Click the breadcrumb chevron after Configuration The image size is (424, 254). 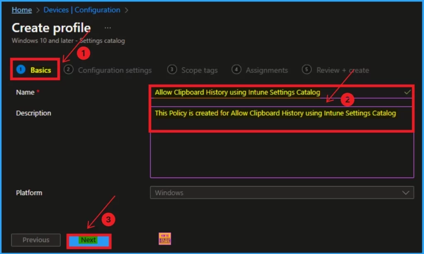pos(126,10)
